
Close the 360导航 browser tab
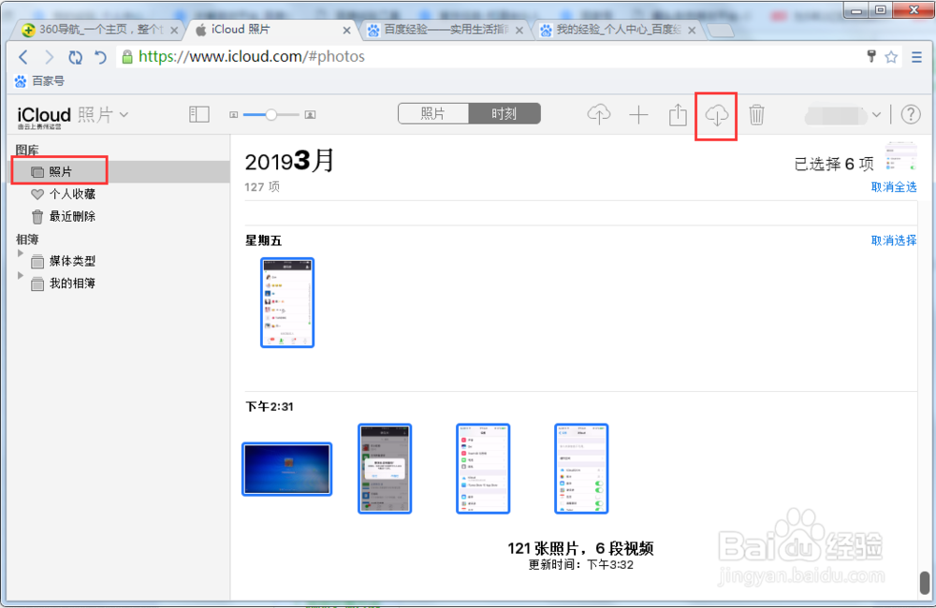(174, 30)
